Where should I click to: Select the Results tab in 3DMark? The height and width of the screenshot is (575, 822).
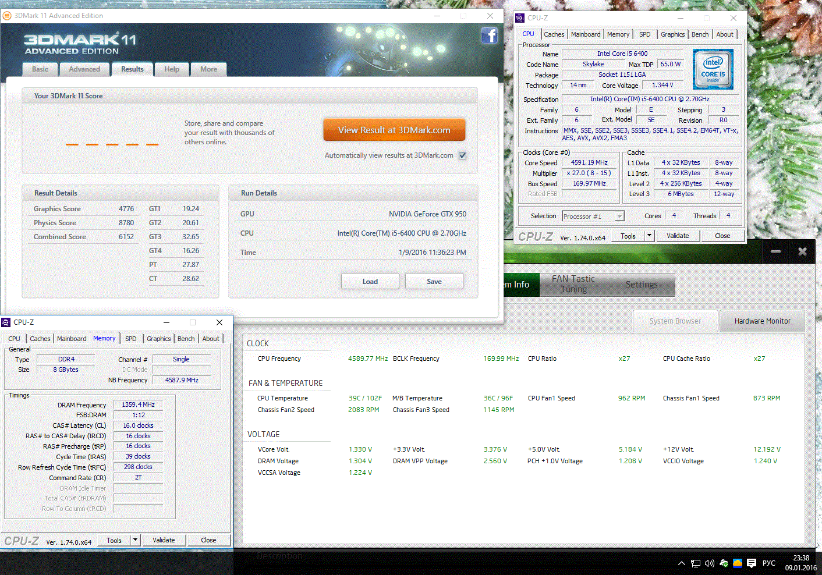click(x=132, y=69)
